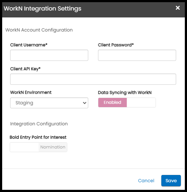Screen dimensions: 187x192
Task: Click the WorkN Integration Settings title
Action: [43, 9]
